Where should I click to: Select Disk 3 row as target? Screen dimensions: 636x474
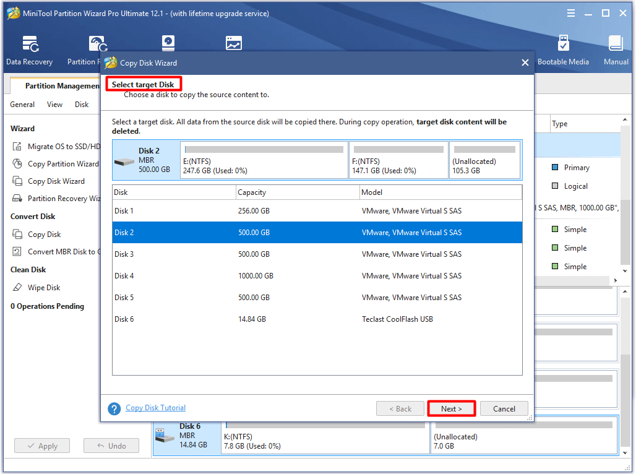pos(317,254)
